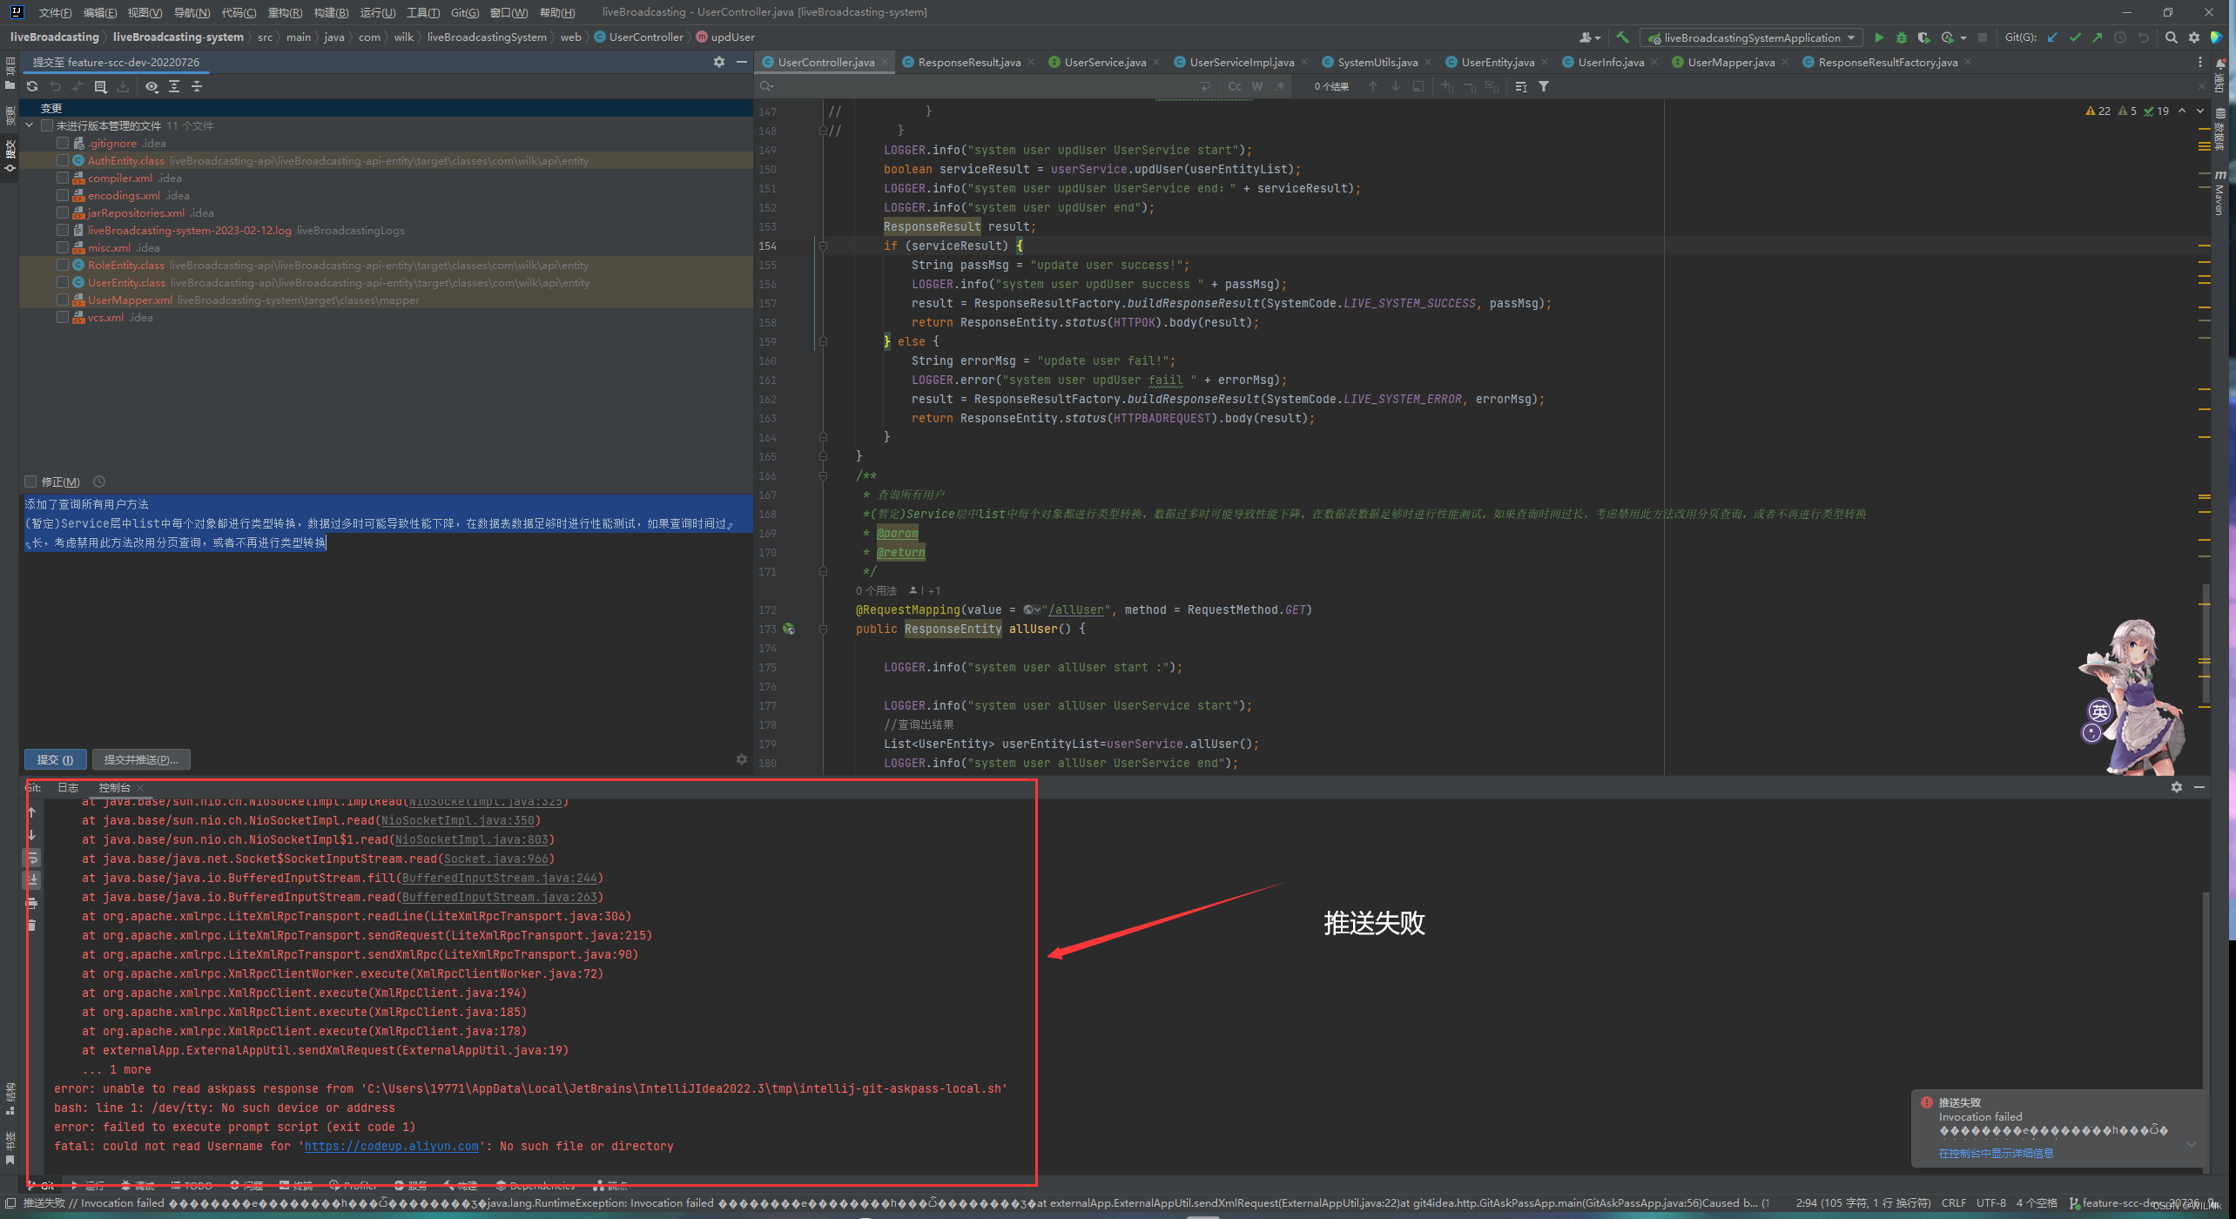Start the Debug session with the bug icon

[x=1903, y=37]
